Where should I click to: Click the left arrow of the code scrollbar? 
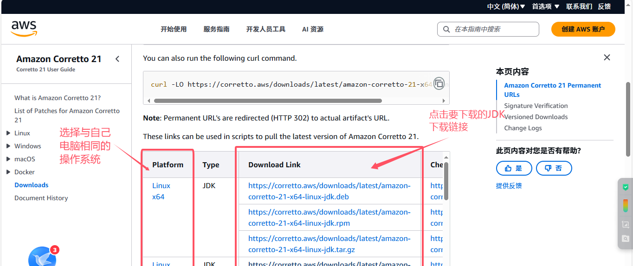(149, 101)
